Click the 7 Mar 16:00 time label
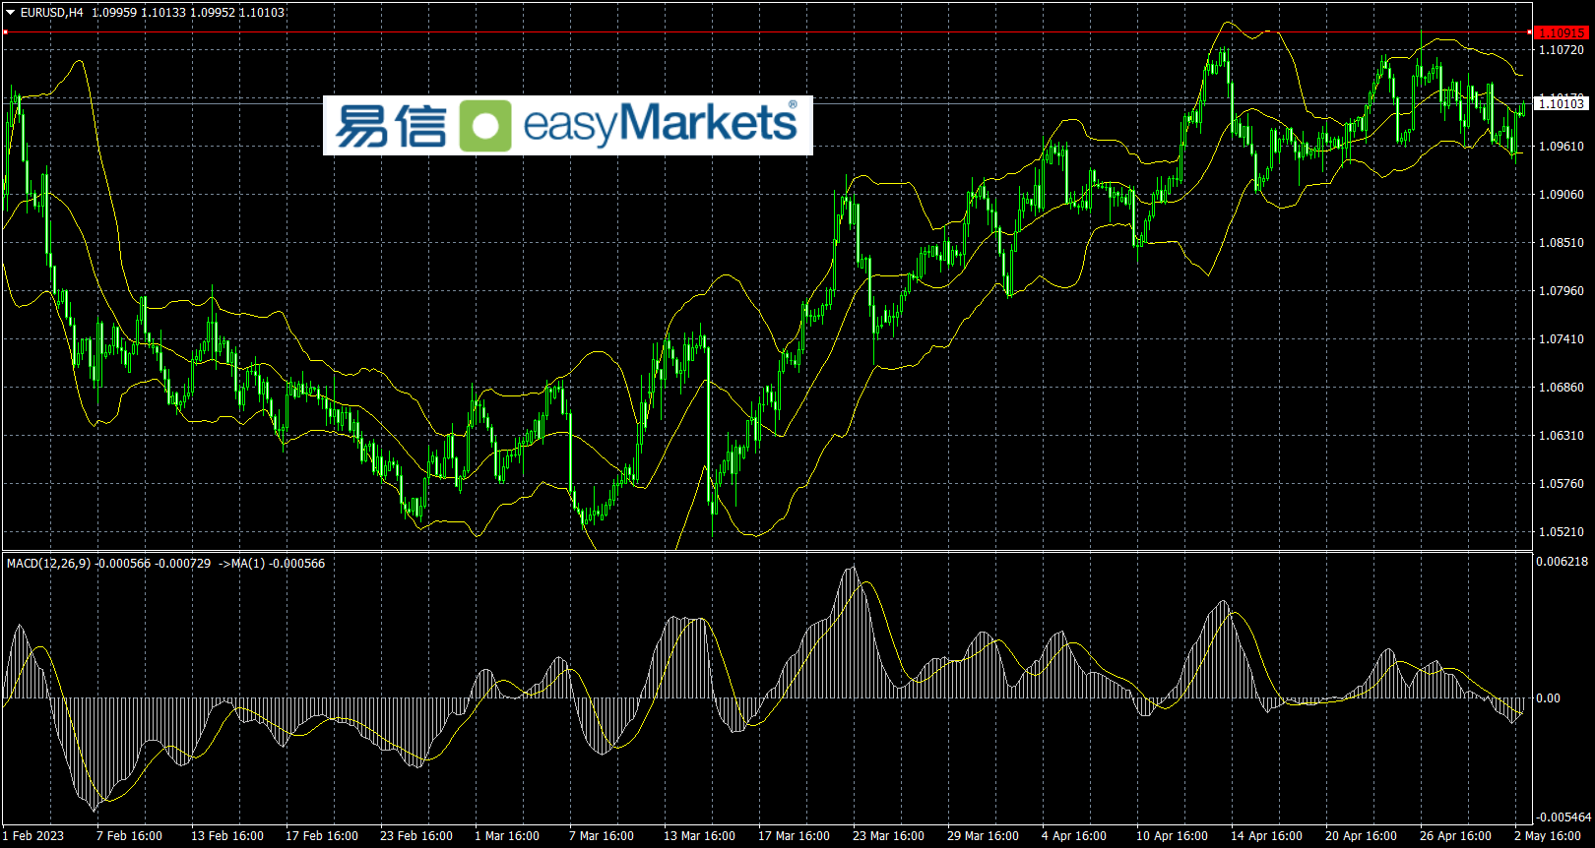This screenshot has width=1595, height=848. coord(602,836)
